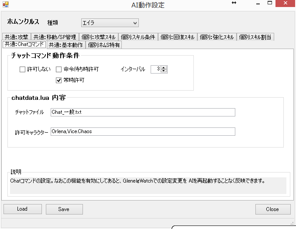Click the AI動作設定 window title
This screenshot has width=296, height=229.
point(148,5)
